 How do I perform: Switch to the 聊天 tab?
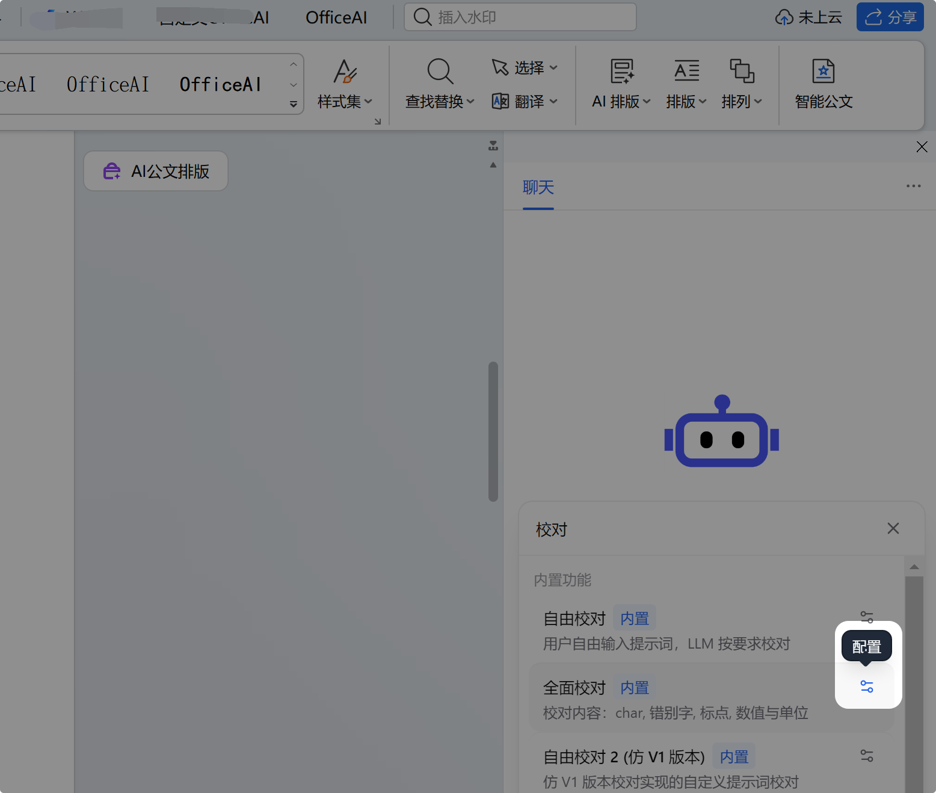coord(538,188)
